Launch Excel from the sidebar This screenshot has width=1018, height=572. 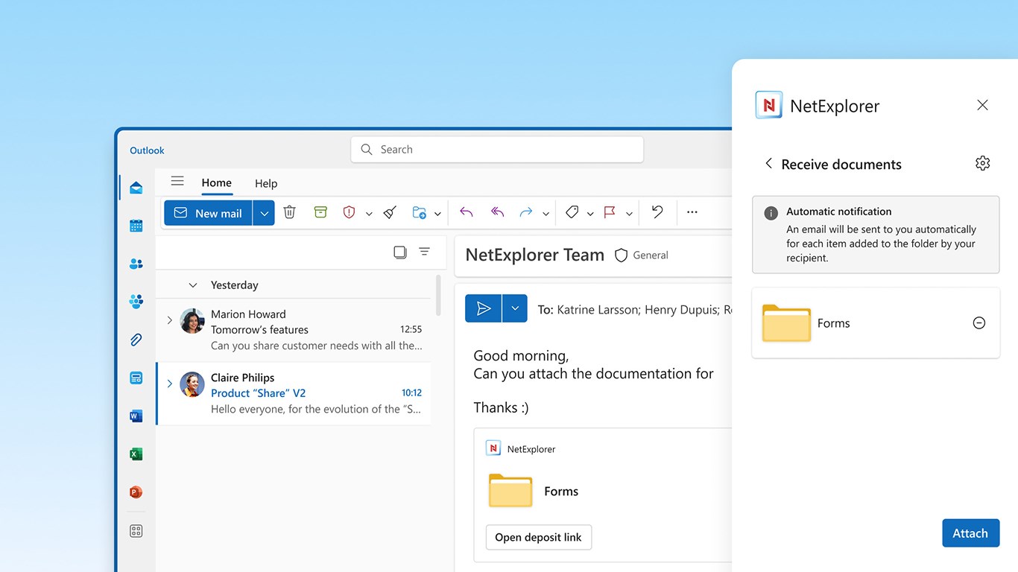click(x=136, y=454)
